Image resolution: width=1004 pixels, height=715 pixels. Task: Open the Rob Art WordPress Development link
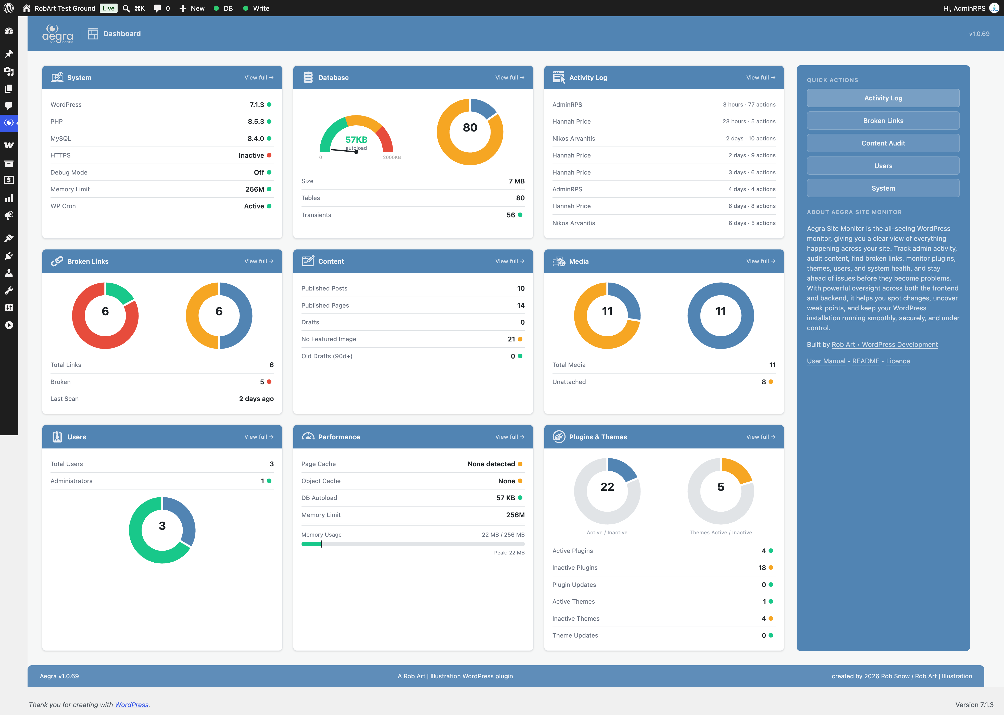[x=885, y=344]
